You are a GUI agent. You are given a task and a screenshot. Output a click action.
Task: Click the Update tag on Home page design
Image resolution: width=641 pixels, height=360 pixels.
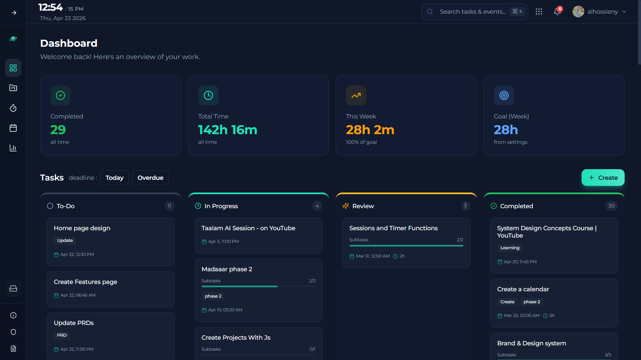65,241
